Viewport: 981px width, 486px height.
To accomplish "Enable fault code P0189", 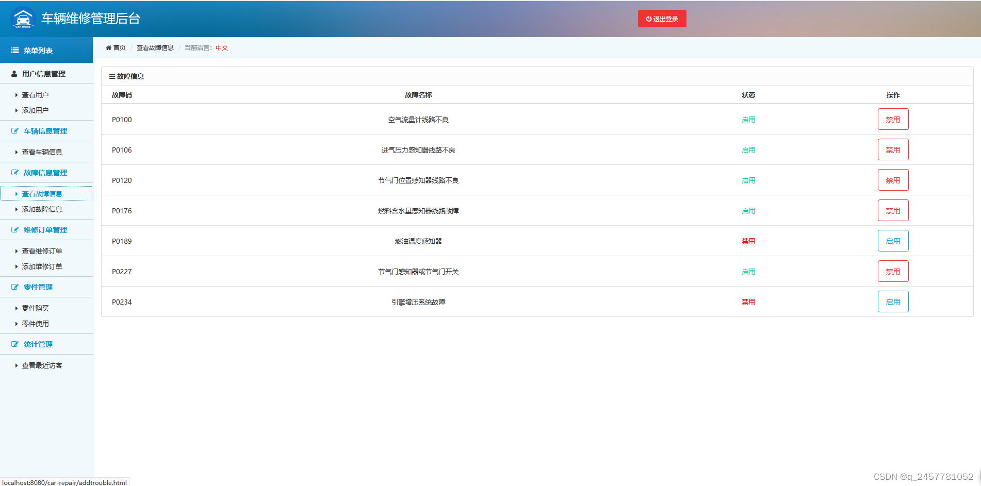I will click(x=893, y=241).
